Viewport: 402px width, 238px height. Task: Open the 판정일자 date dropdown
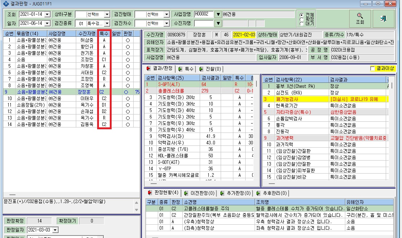tap(55, 230)
